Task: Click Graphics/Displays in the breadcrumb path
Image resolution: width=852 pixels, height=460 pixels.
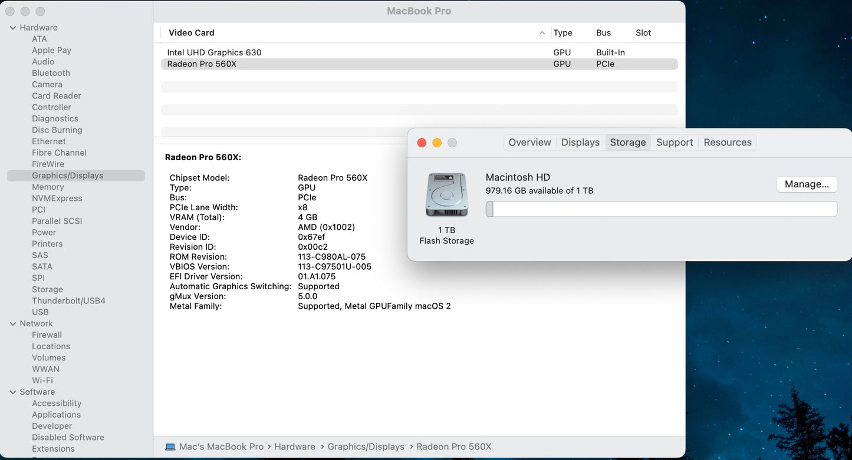Action: (366, 446)
